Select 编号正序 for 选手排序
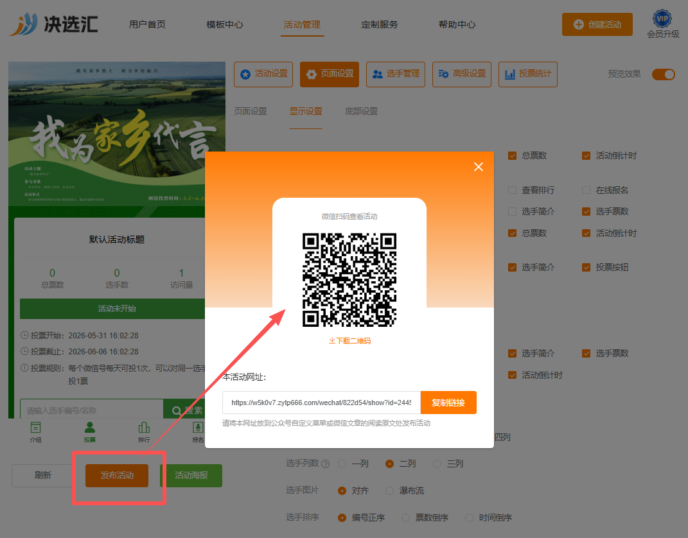The width and height of the screenshot is (688, 538). [x=342, y=518]
